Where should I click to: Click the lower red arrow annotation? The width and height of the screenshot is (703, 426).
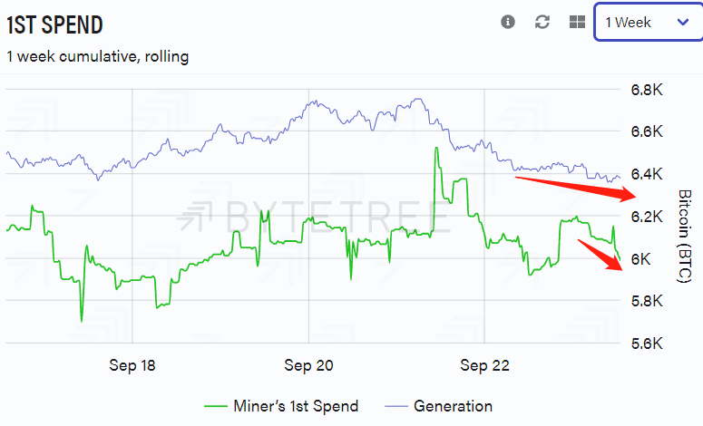[x=602, y=253]
